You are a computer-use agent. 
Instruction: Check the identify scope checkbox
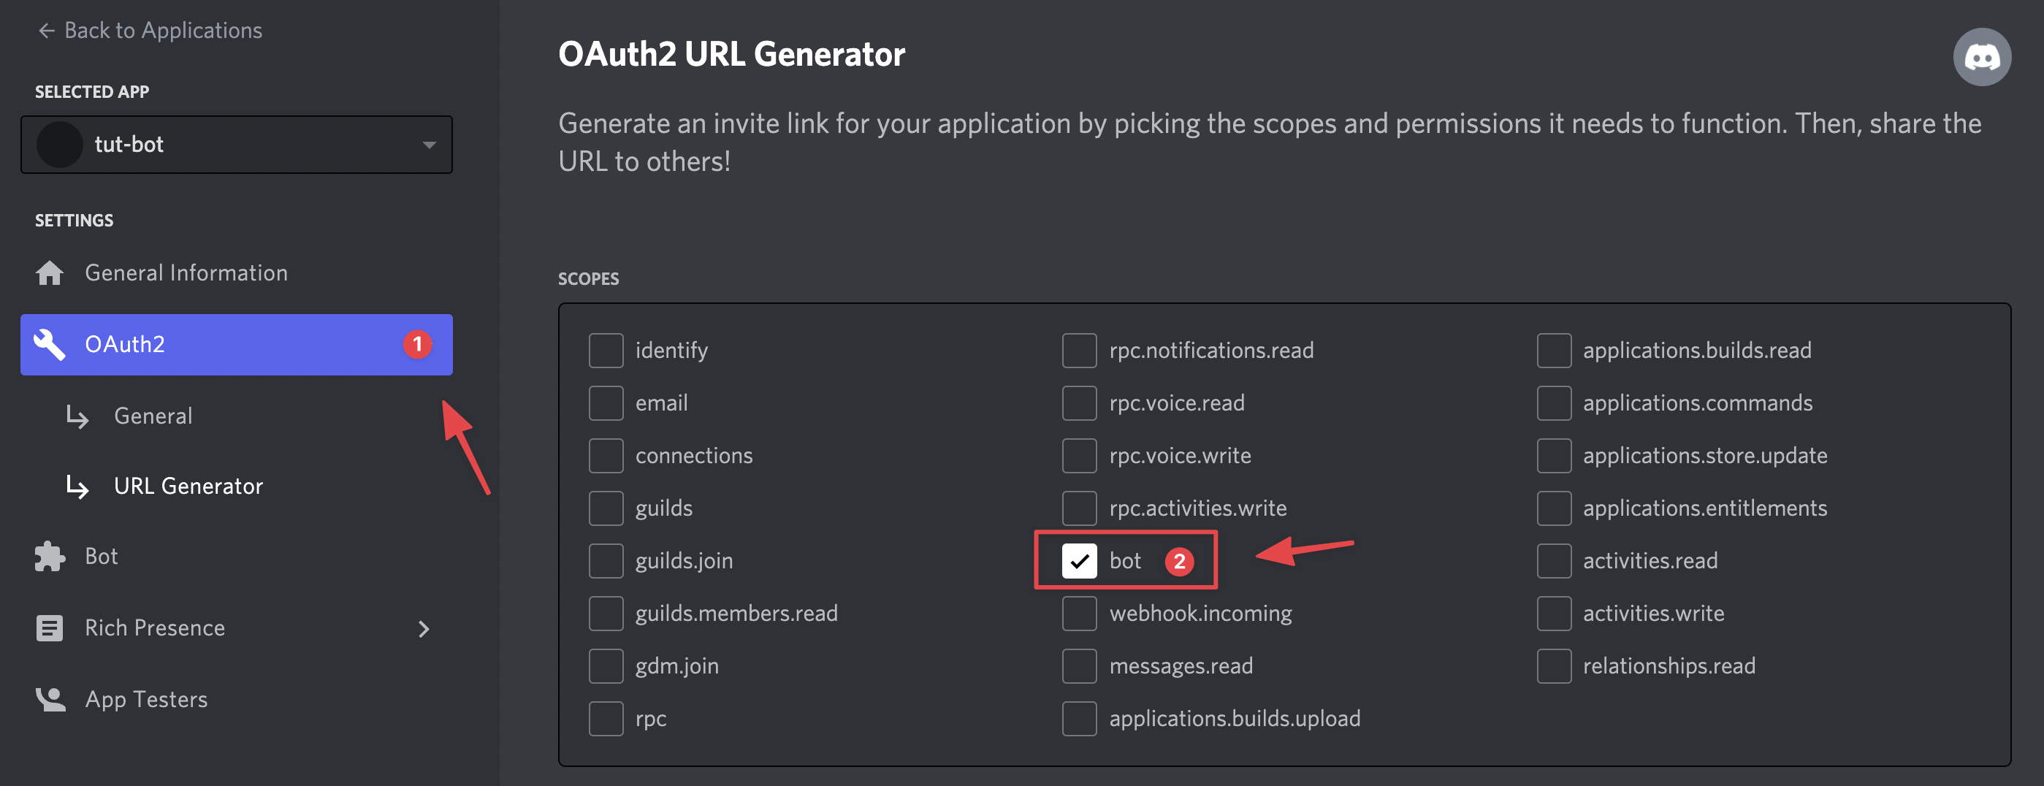coord(606,351)
